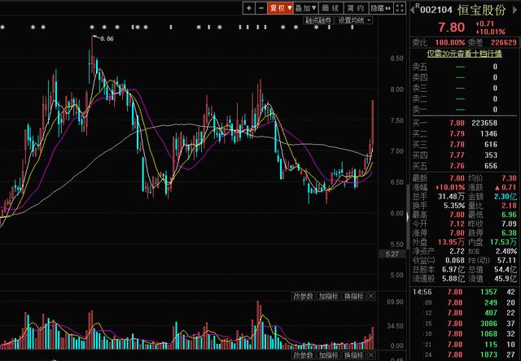The image size is (521, 361).
Task: Click 改参数 in the lowest indicator panel
Action: 304,355
